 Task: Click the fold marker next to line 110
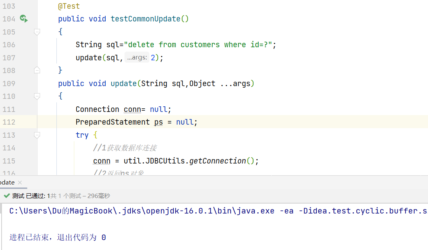pos(37,96)
